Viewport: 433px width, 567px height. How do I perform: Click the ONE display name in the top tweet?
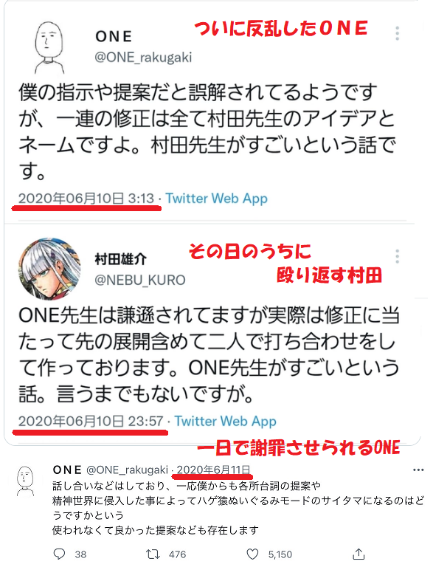click(114, 36)
